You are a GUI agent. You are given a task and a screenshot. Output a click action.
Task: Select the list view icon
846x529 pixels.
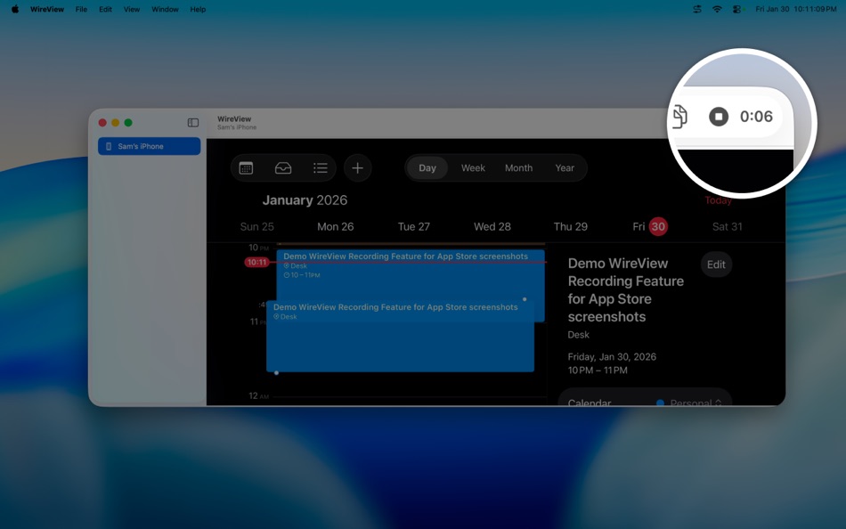point(320,167)
